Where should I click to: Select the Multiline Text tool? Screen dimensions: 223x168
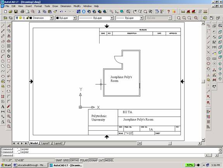[x=3, y=107]
